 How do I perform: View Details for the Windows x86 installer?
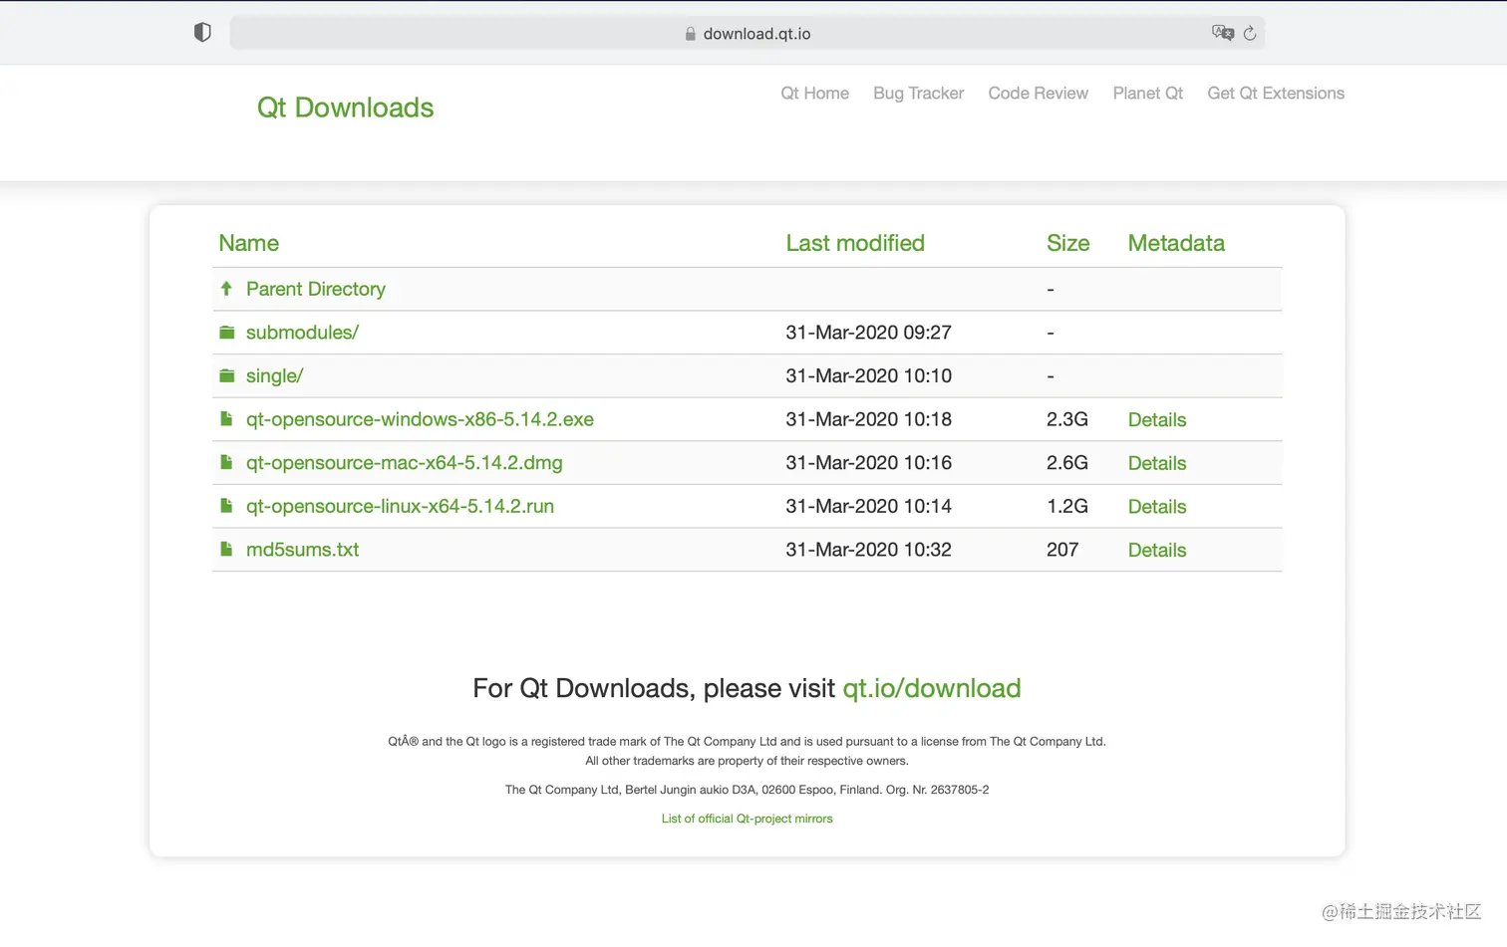(x=1156, y=419)
